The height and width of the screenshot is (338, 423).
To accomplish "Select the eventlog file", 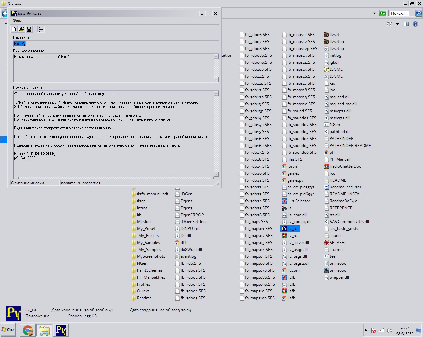I will pos(186,256).
